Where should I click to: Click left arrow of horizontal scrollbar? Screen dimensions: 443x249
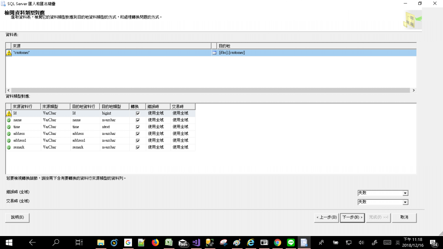pyautogui.click(x=9, y=90)
